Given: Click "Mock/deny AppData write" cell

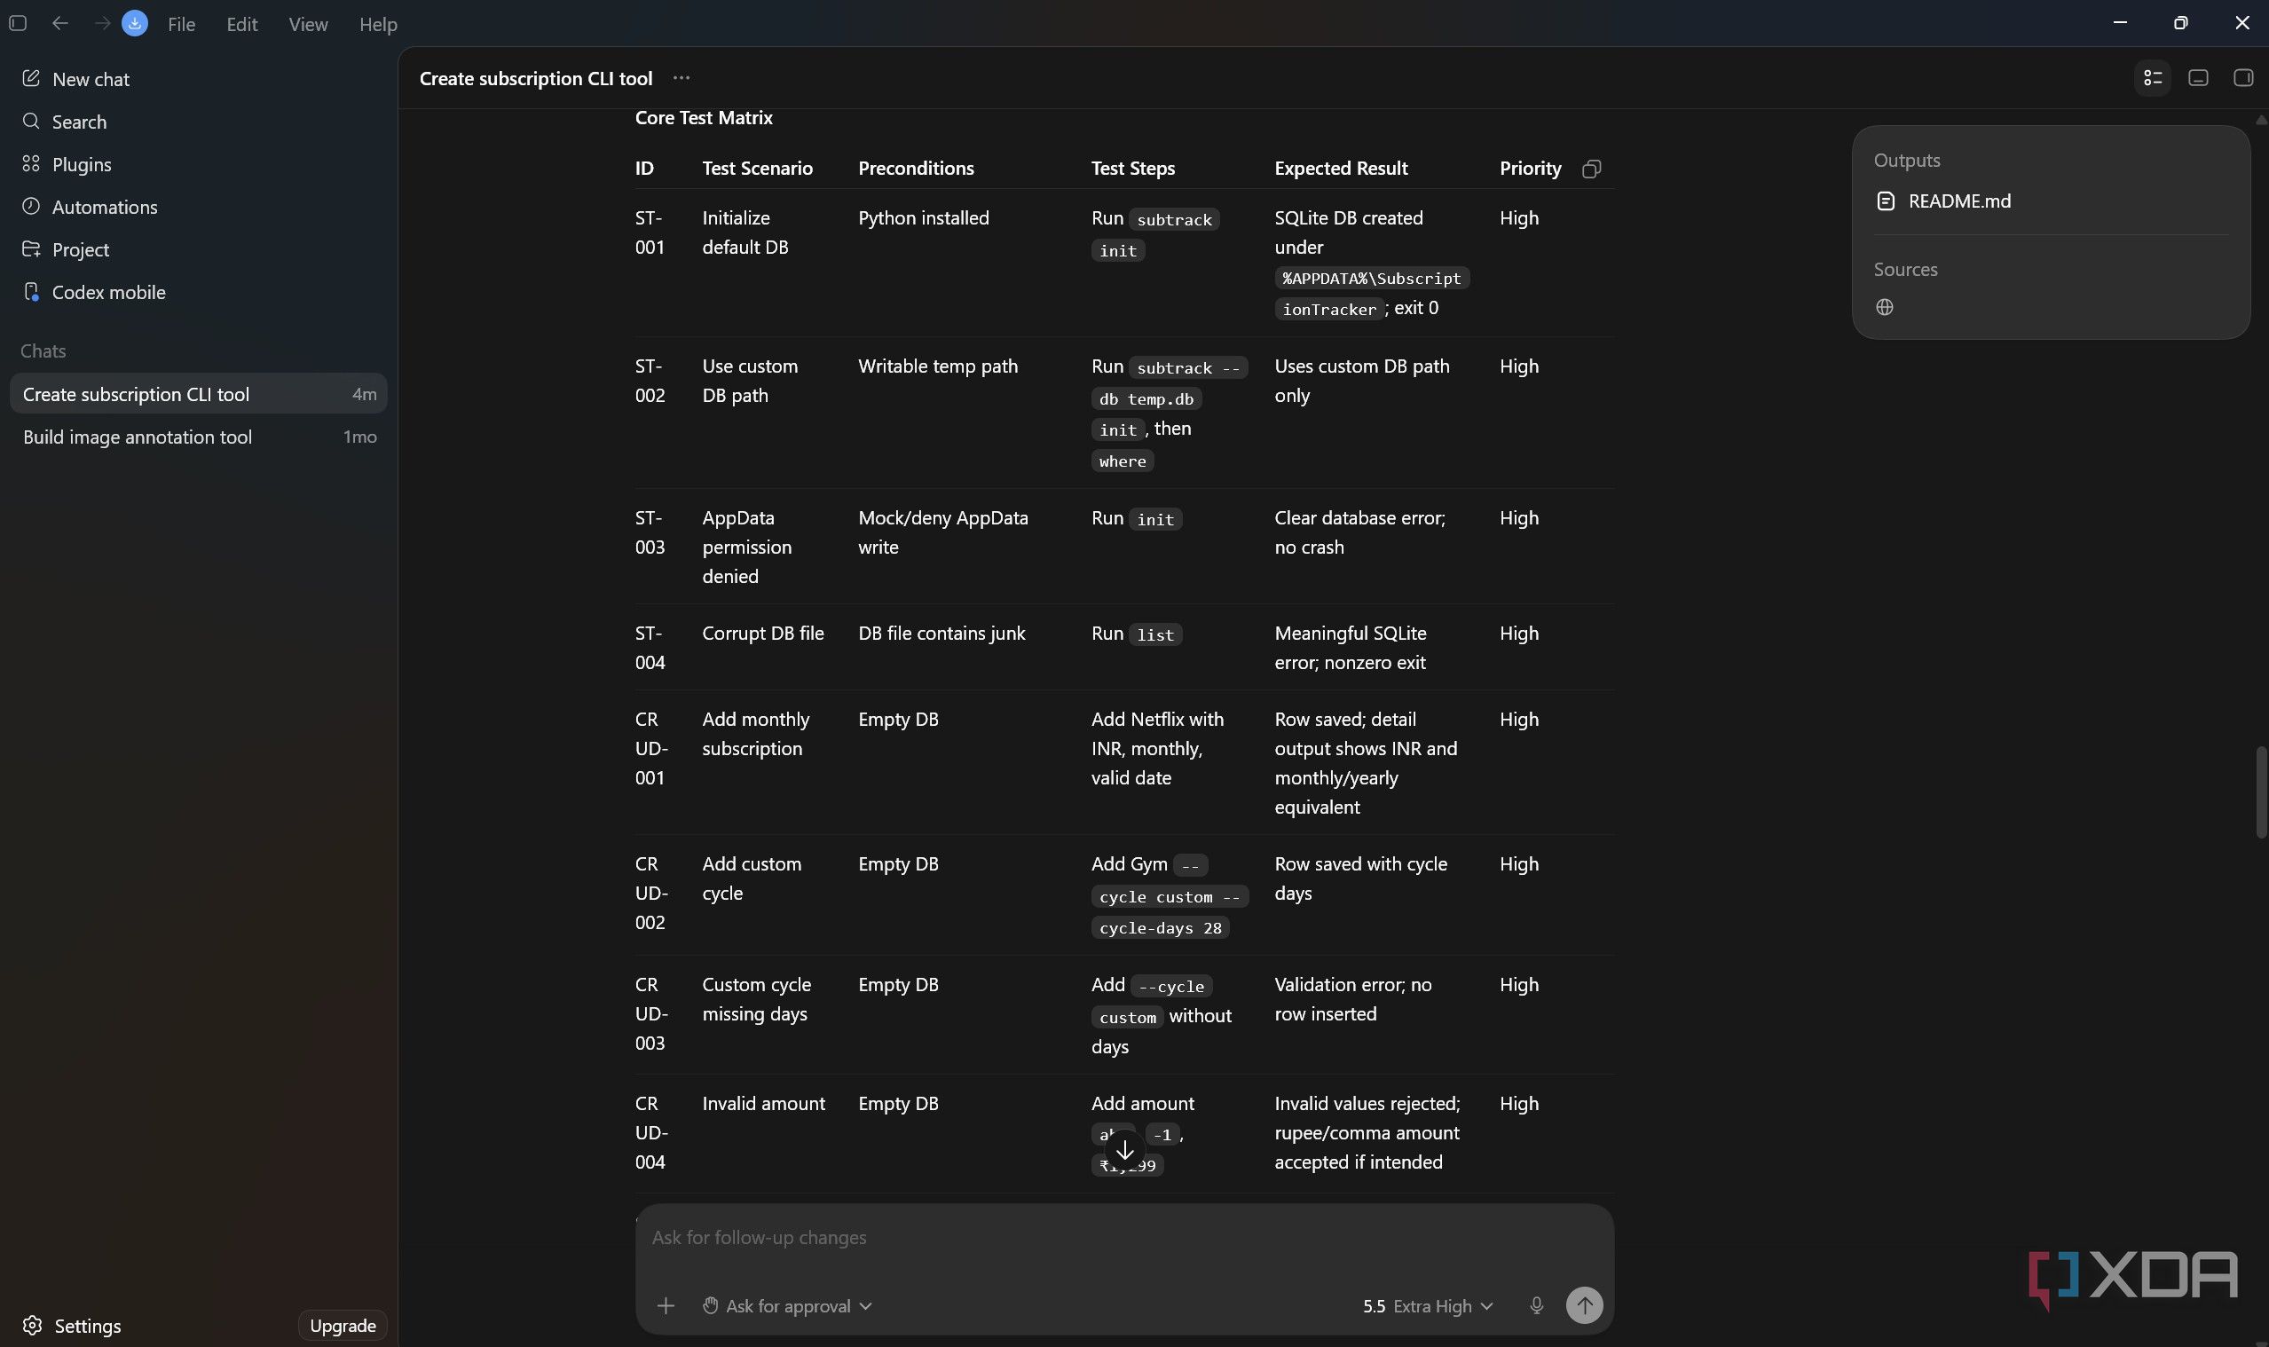Looking at the screenshot, I should (943, 532).
